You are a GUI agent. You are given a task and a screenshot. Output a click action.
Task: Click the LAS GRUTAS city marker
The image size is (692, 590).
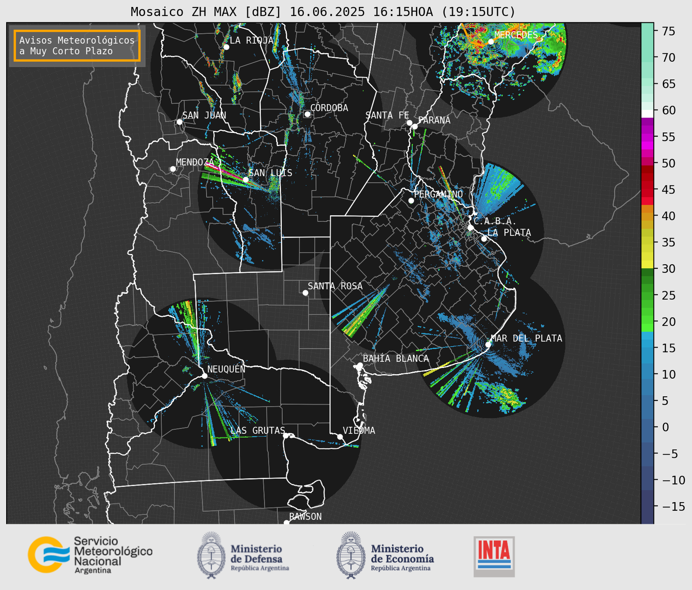[x=286, y=436]
